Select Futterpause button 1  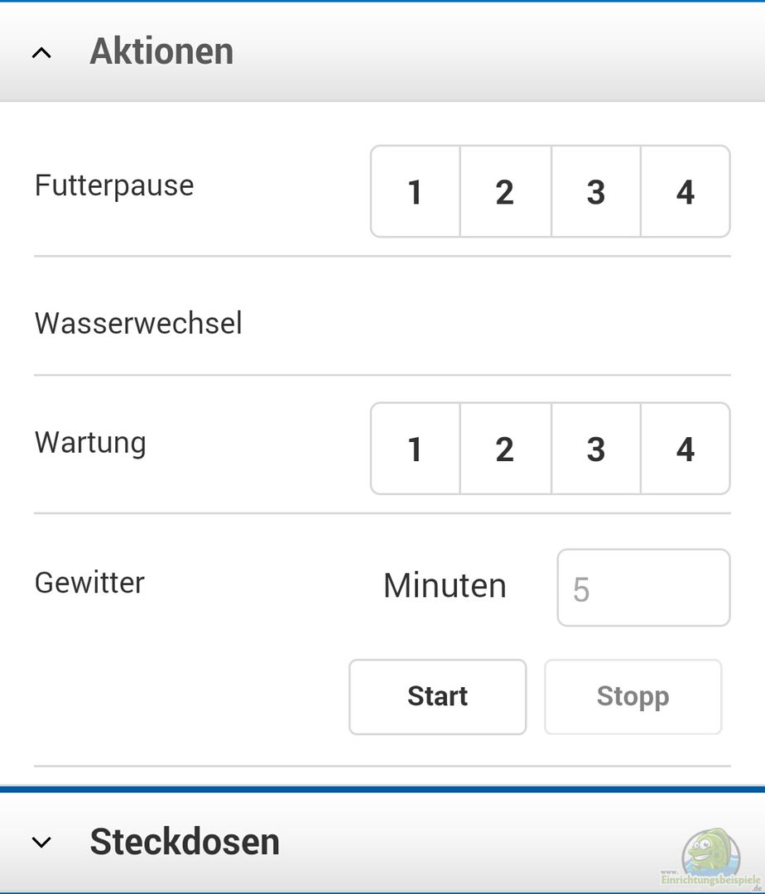click(x=416, y=192)
